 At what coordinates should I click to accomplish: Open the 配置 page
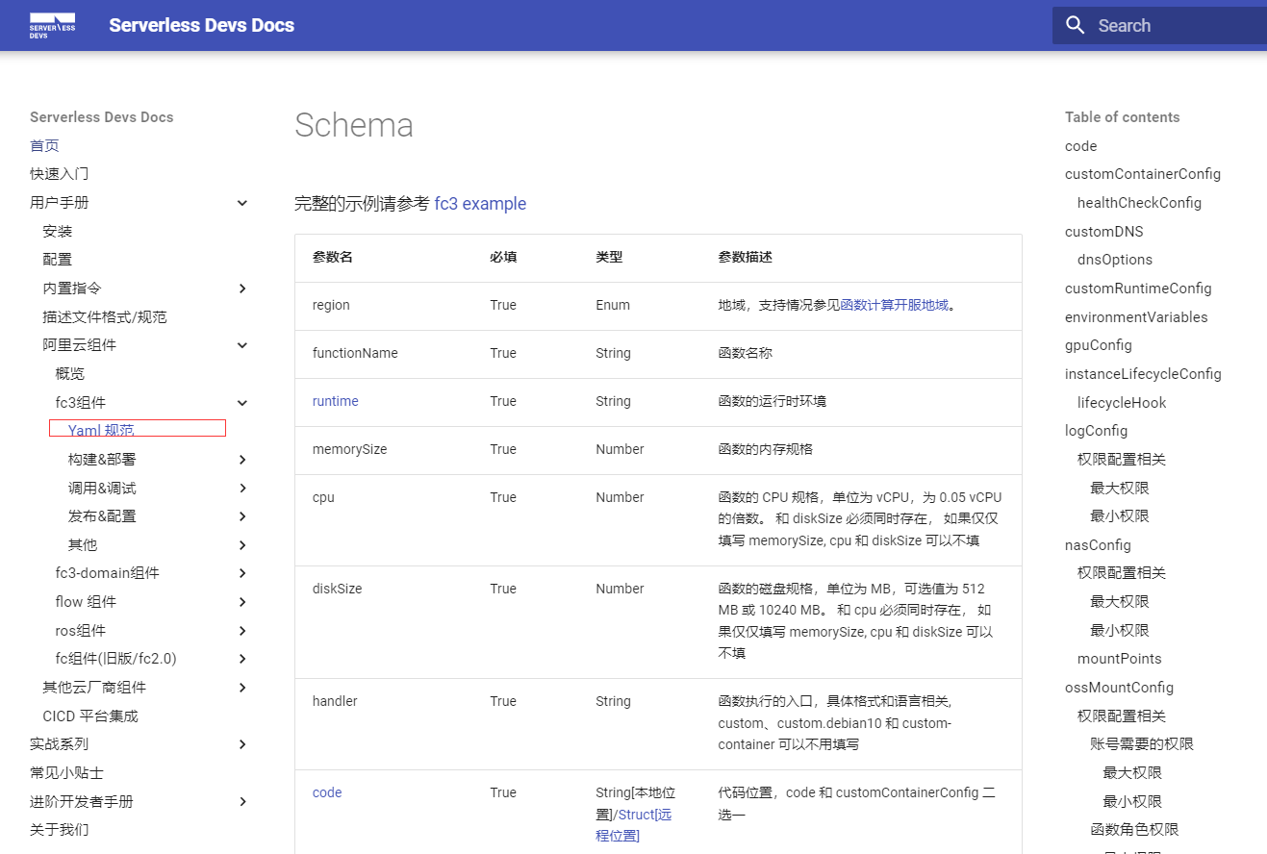click(58, 260)
